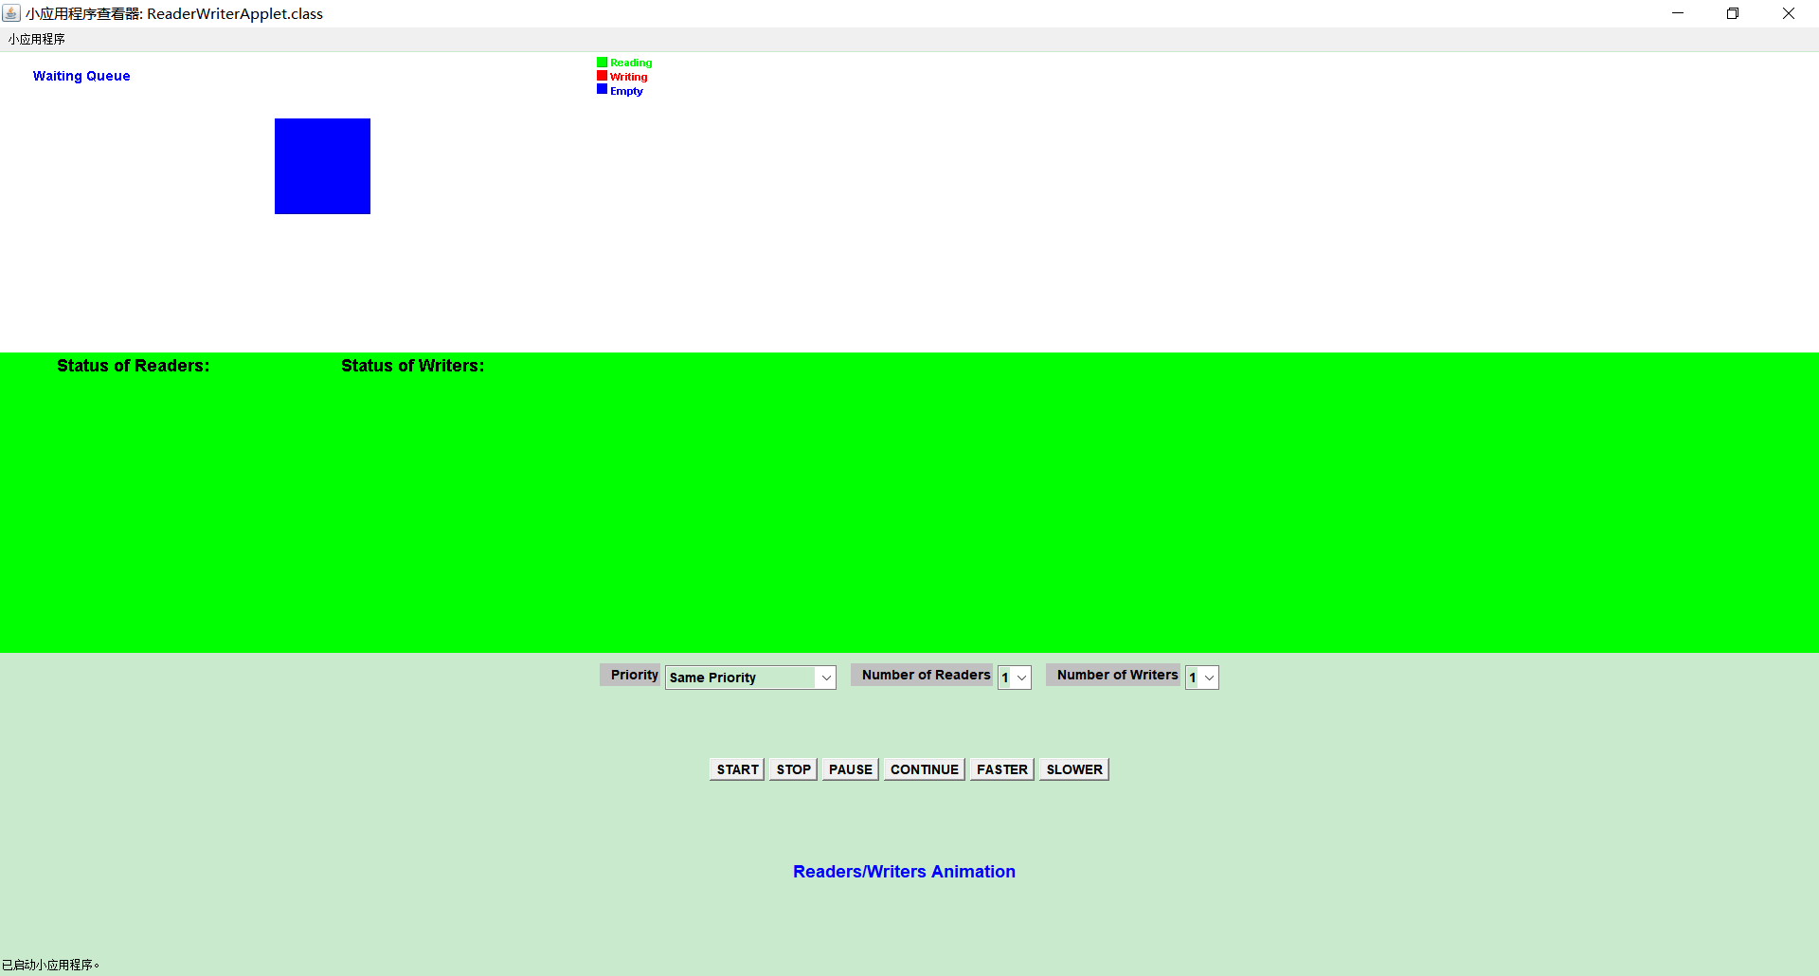Viewport: 1819px width, 976px height.
Task: Open the Number of Readers dropdown
Action: pos(1015,678)
